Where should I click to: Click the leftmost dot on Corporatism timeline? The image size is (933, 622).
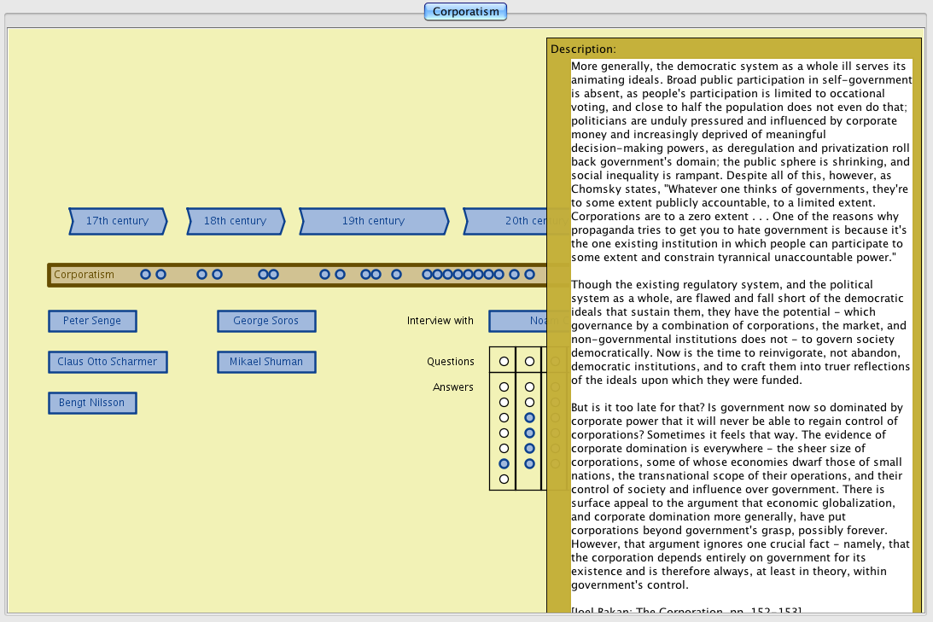click(x=145, y=275)
